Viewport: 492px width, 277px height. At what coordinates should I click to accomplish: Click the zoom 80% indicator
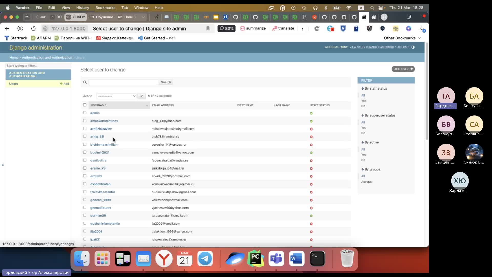[227, 28]
